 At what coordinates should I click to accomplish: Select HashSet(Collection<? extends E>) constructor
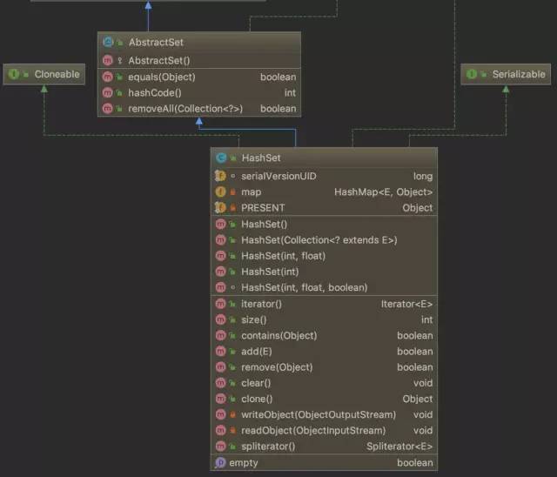click(319, 240)
